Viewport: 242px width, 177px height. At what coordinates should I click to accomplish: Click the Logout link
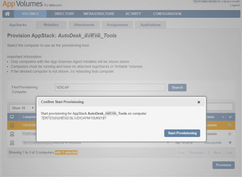(235, 5)
